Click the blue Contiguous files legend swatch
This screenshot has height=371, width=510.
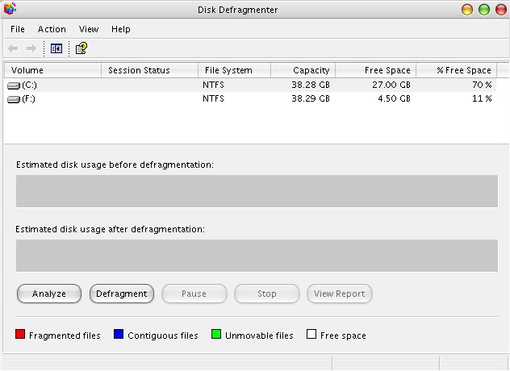click(x=118, y=335)
